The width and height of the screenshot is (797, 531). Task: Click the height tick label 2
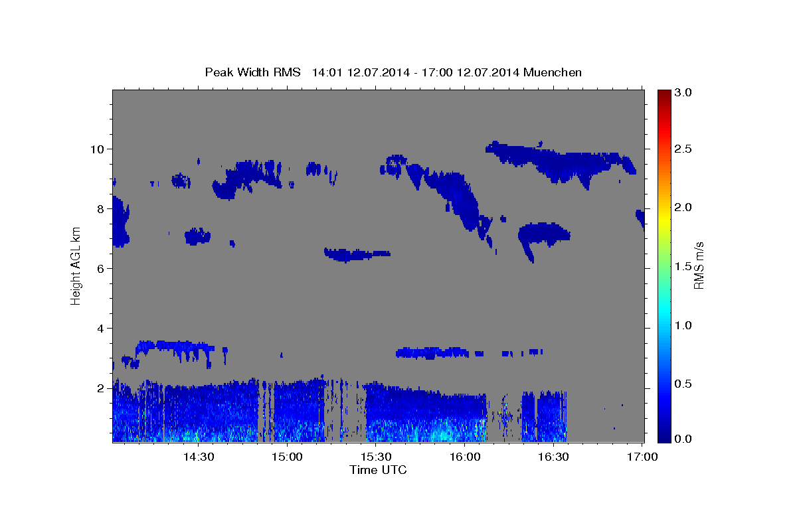click(101, 388)
